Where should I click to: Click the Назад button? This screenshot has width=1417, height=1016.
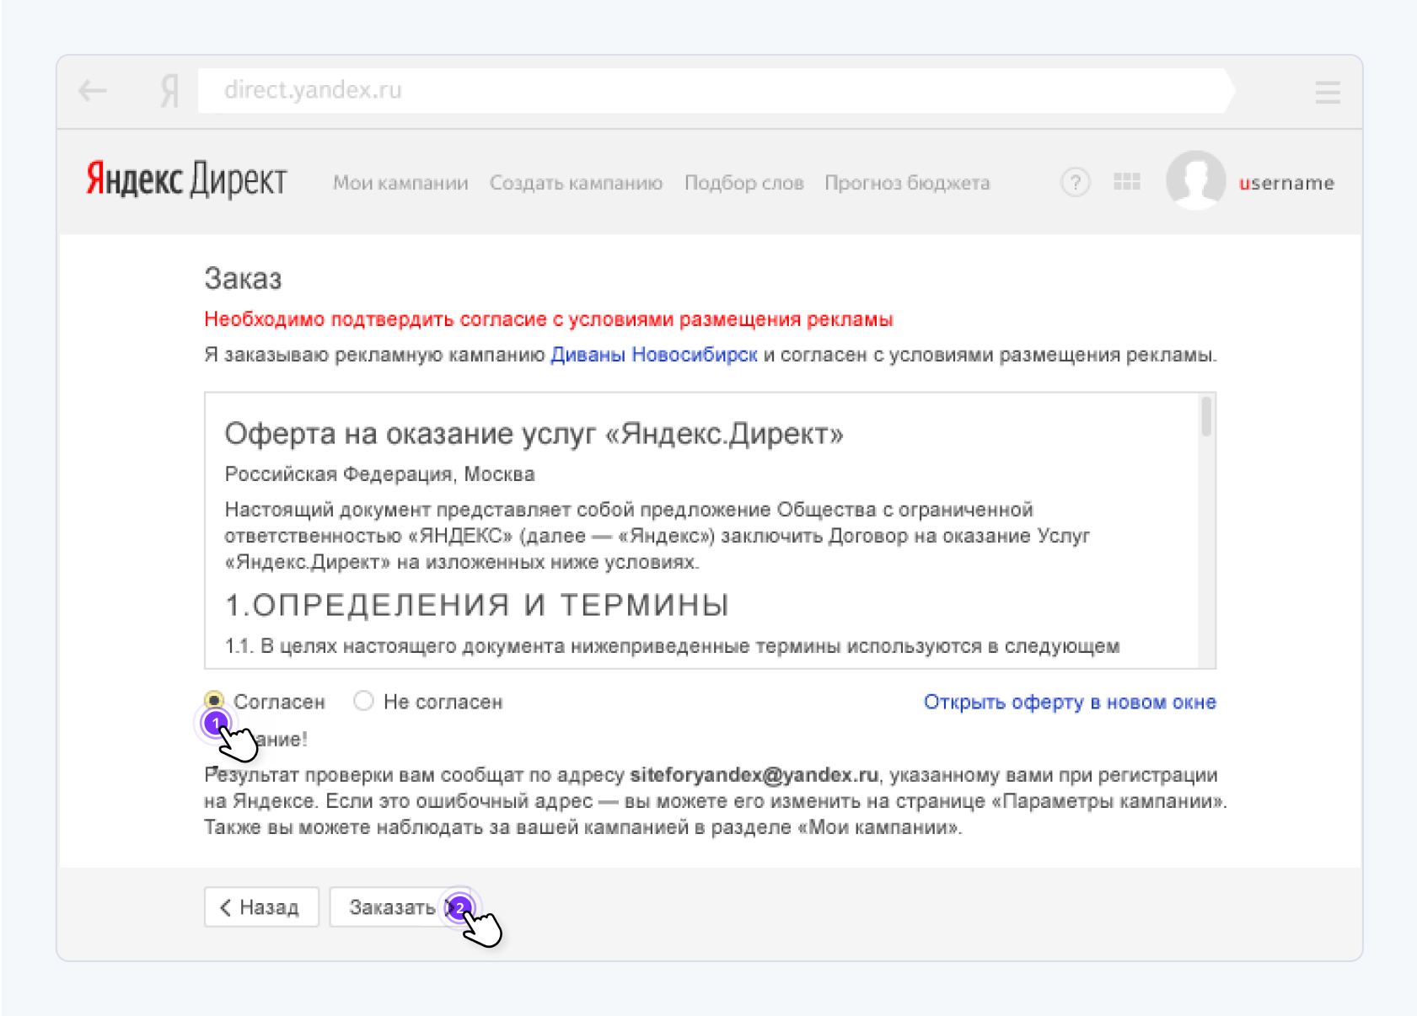[261, 907]
